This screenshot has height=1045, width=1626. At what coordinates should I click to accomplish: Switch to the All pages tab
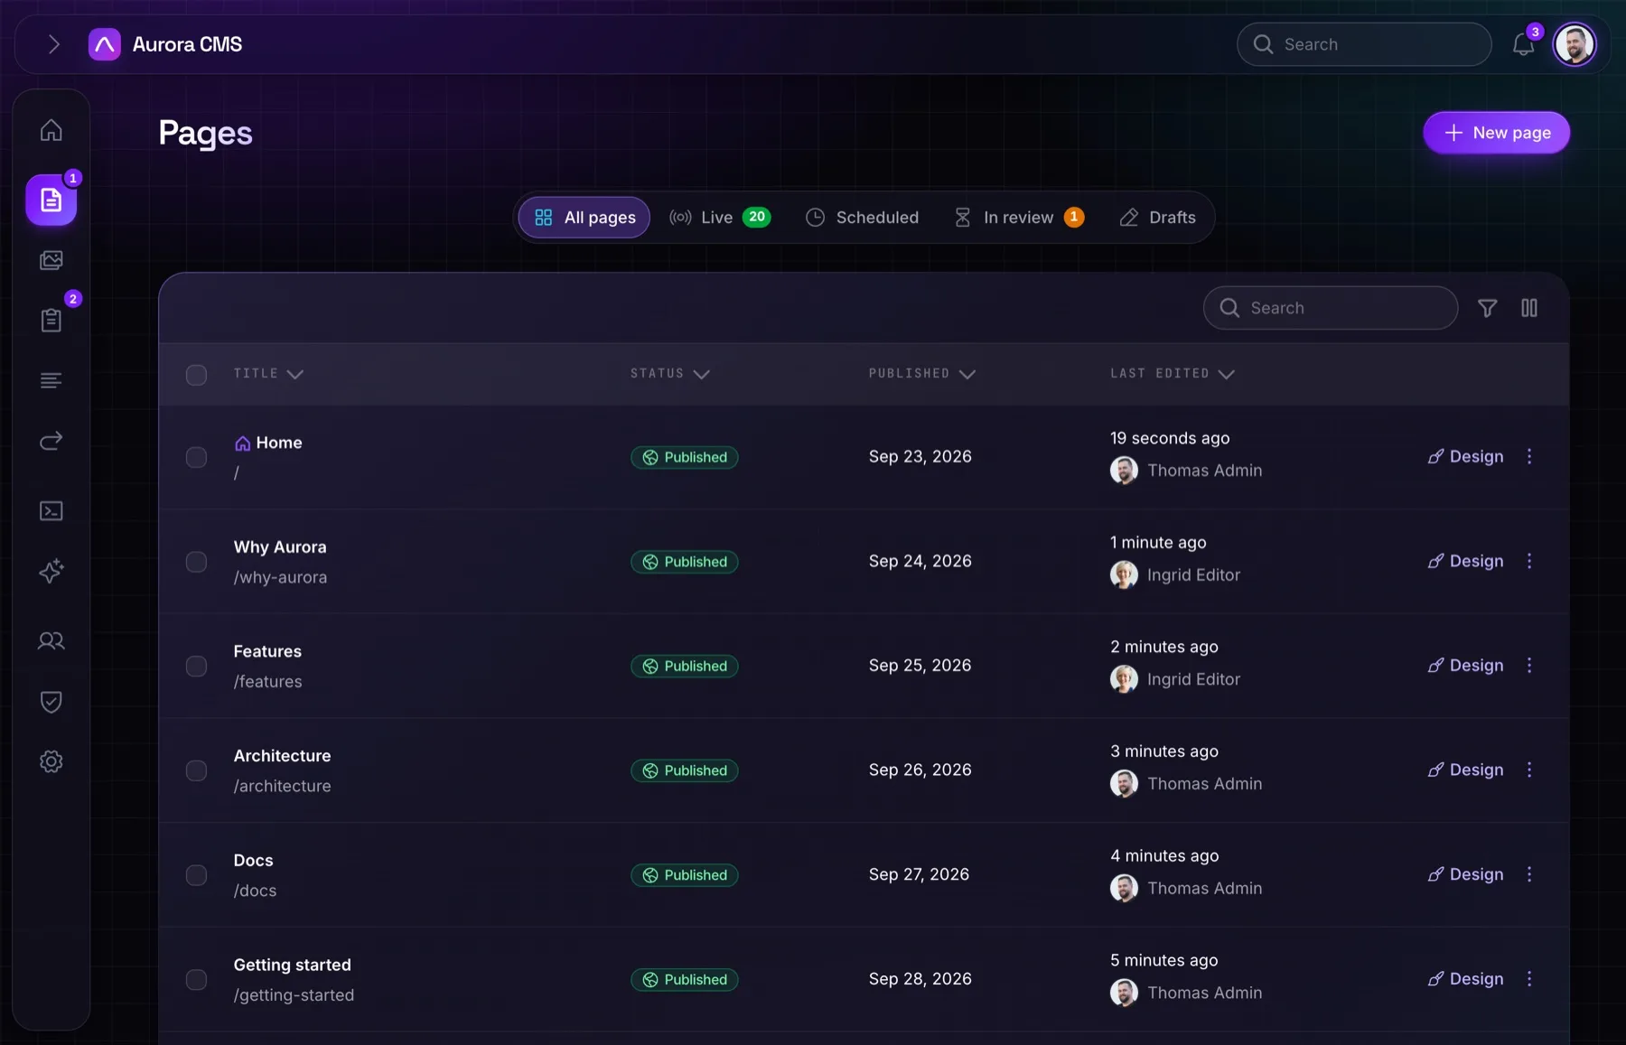click(x=584, y=218)
